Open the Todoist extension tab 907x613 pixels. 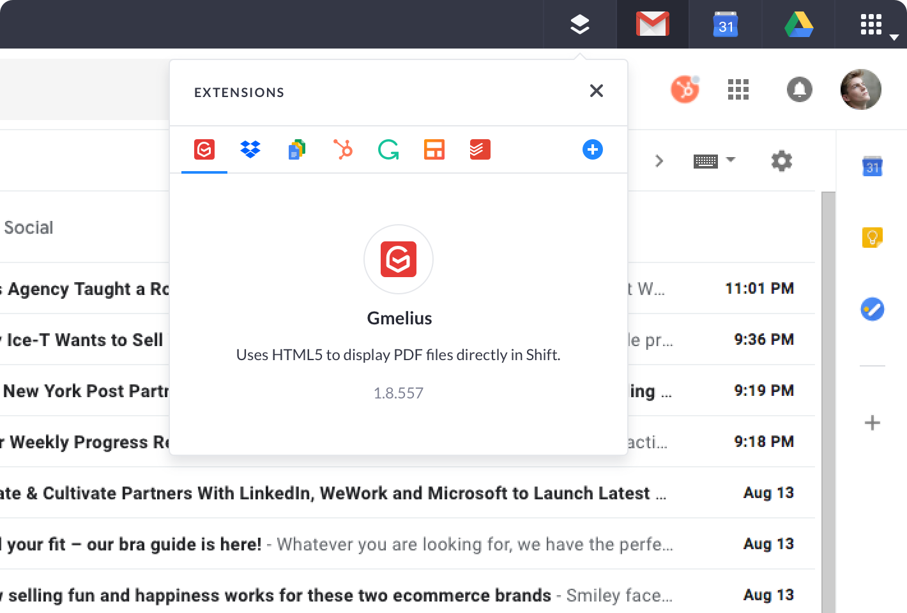coord(479,149)
